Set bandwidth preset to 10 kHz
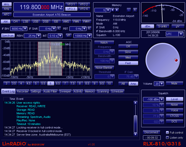Screen dimensions: 186x147 (x=109, y=83)
